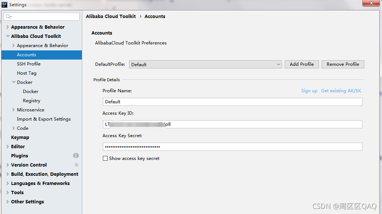Image resolution: width=382 pixels, height=214 pixels.
Task: Click the Version Control project-level icon
Action: (x=76, y=165)
